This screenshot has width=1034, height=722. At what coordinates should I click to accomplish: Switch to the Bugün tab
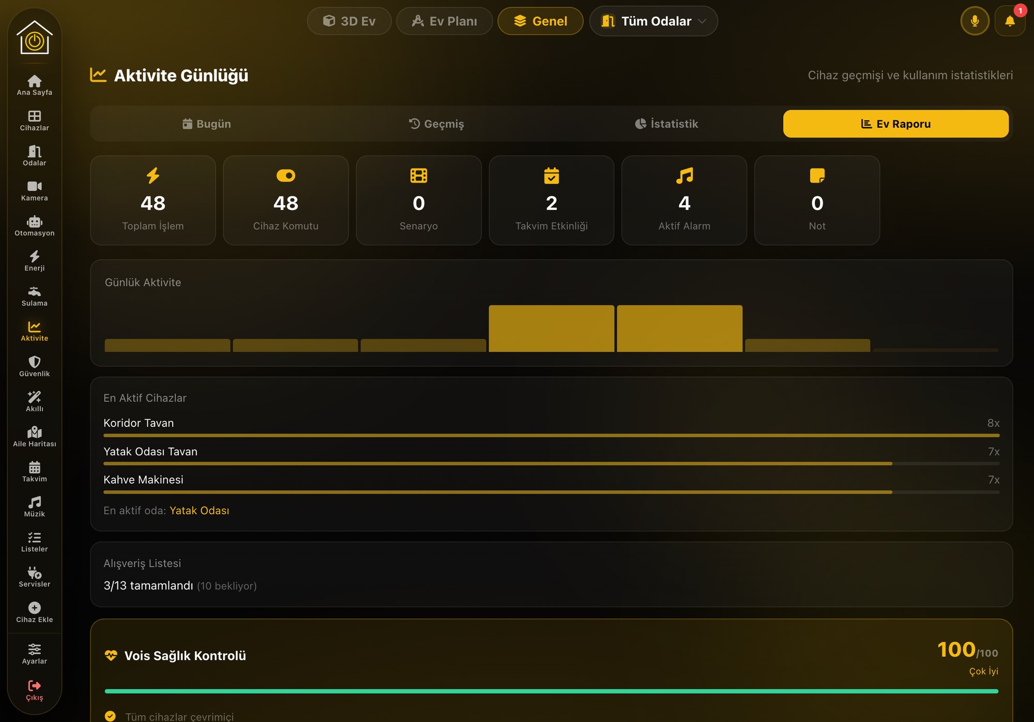(x=206, y=124)
